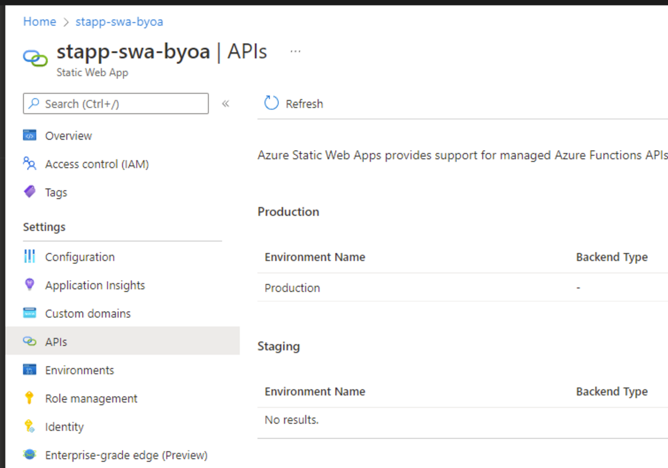Click the Role management key icon
This screenshot has height=468, width=668.
click(30, 398)
